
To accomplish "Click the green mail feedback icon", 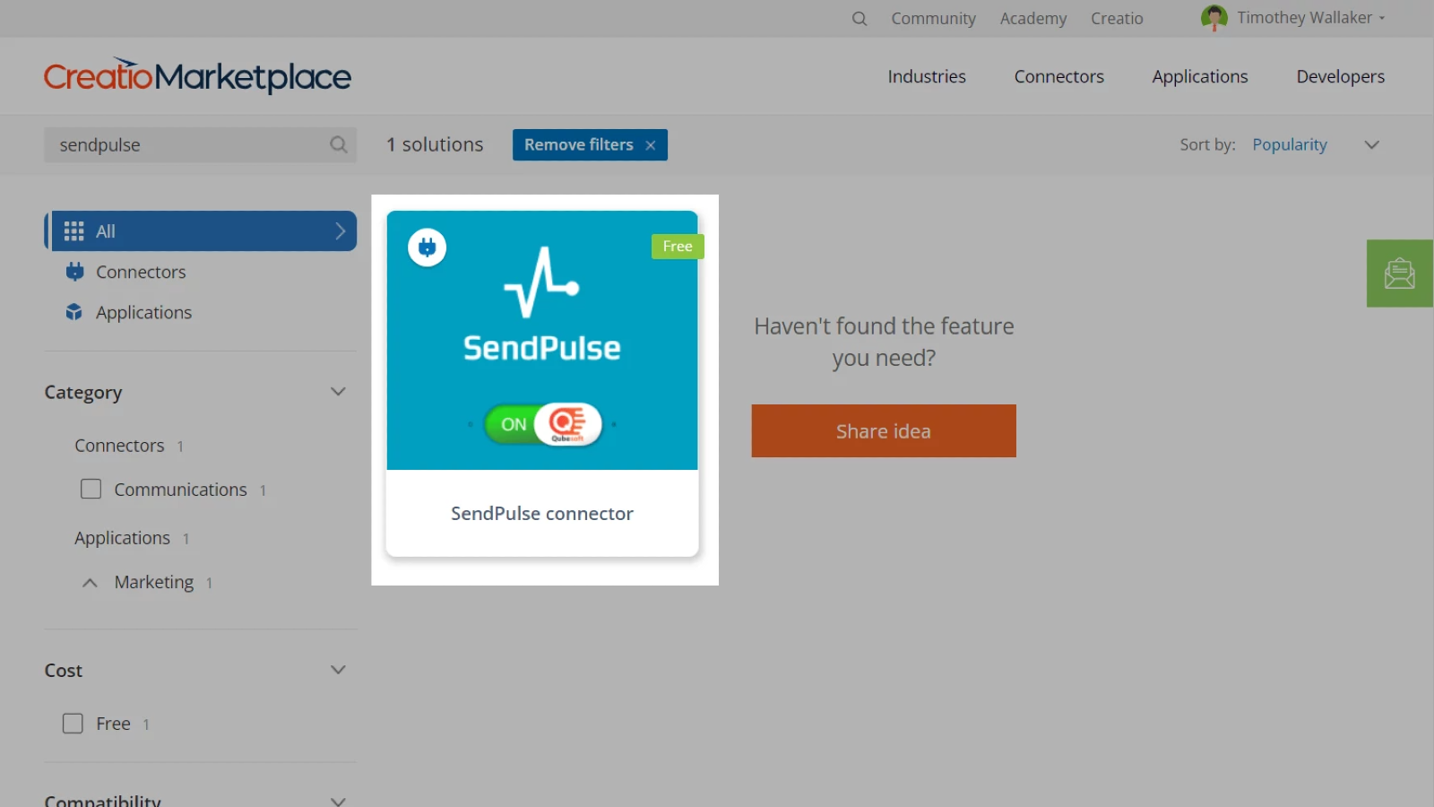I will (1399, 273).
